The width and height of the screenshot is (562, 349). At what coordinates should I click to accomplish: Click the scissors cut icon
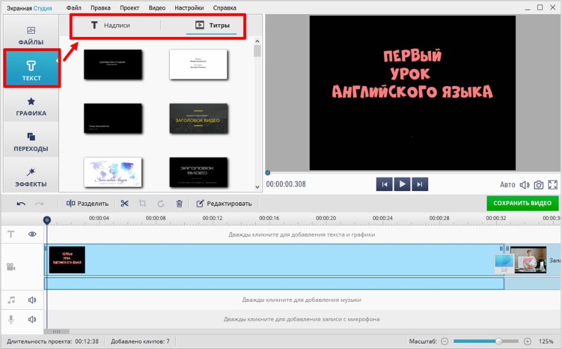click(125, 203)
